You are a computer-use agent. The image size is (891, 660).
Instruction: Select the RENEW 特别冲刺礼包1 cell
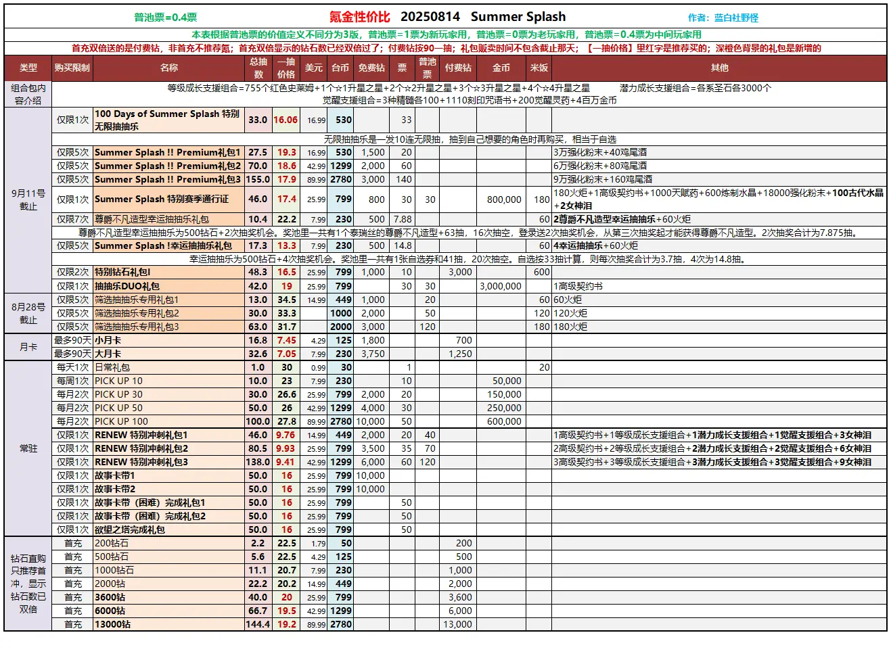pyautogui.click(x=141, y=435)
